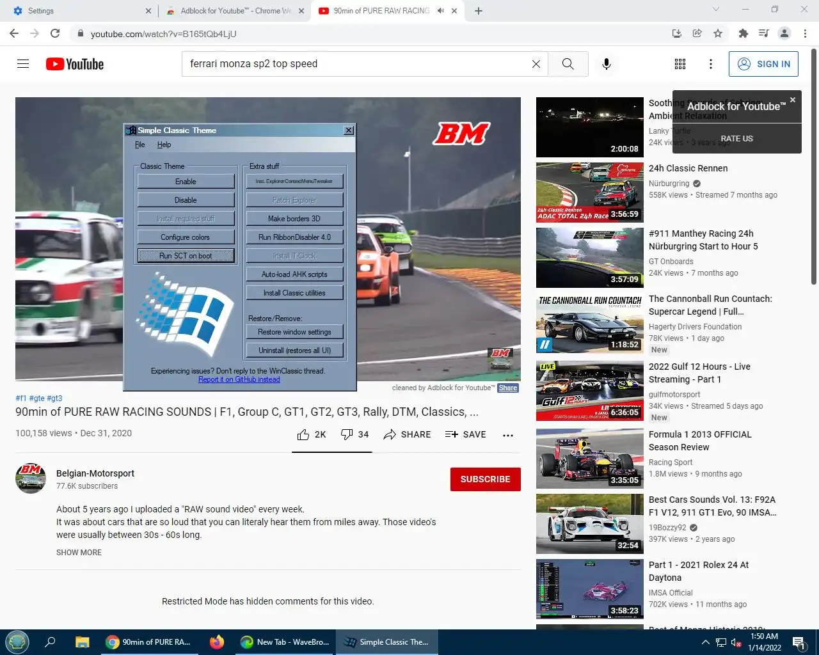Show hidden tray icons chevron
The width and height of the screenshot is (819, 655).
pyautogui.click(x=705, y=642)
